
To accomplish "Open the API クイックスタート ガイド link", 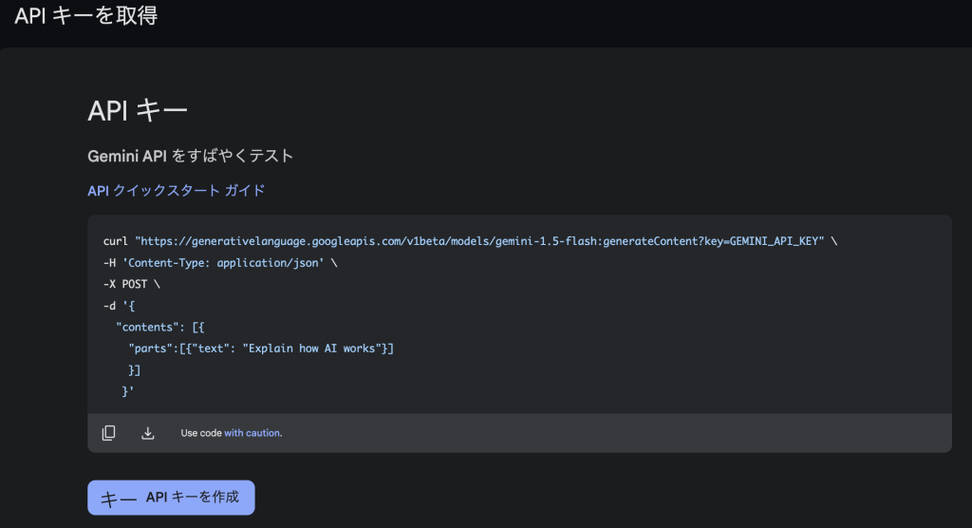I will click(x=177, y=191).
